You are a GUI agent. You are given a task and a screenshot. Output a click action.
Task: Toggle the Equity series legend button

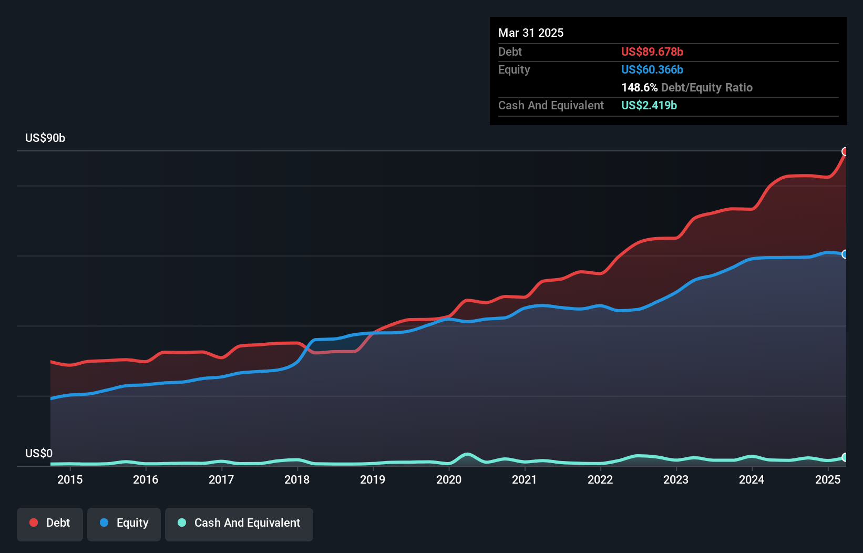[x=124, y=524]
